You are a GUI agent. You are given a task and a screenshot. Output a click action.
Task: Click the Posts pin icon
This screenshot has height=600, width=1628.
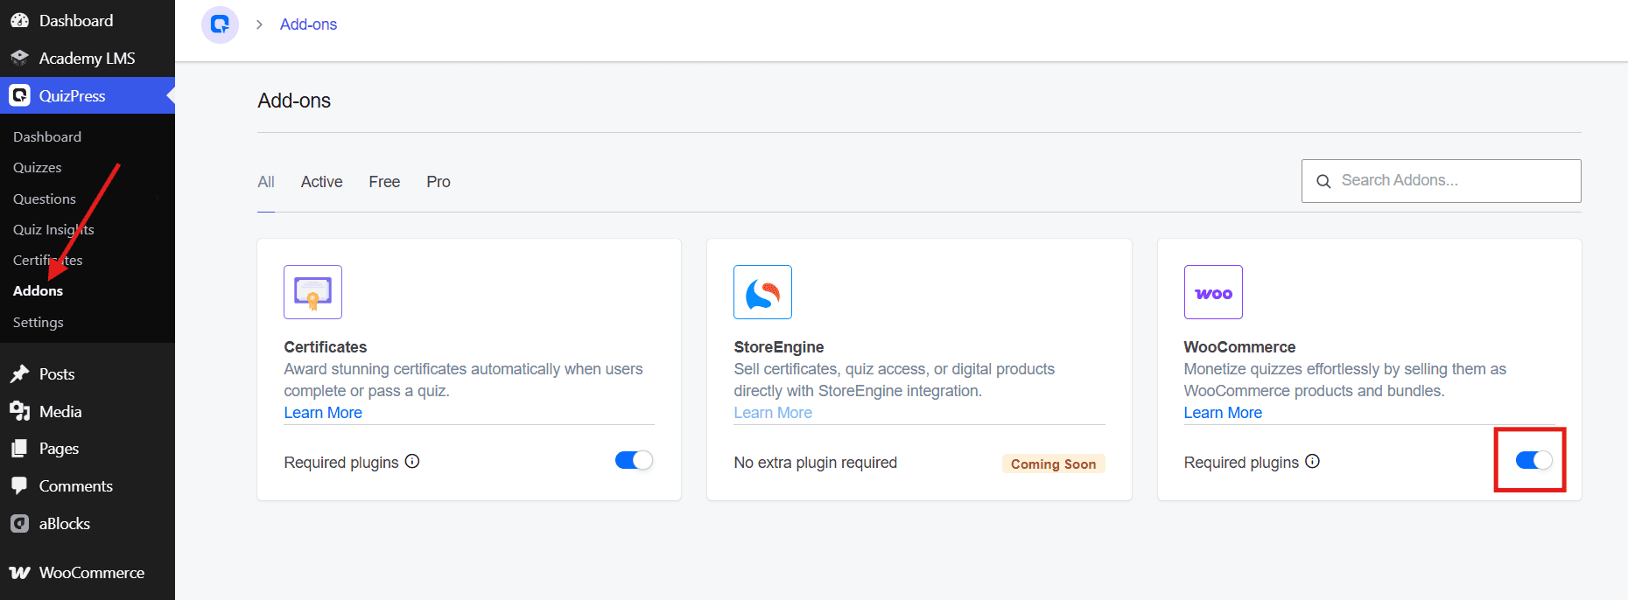19,373
